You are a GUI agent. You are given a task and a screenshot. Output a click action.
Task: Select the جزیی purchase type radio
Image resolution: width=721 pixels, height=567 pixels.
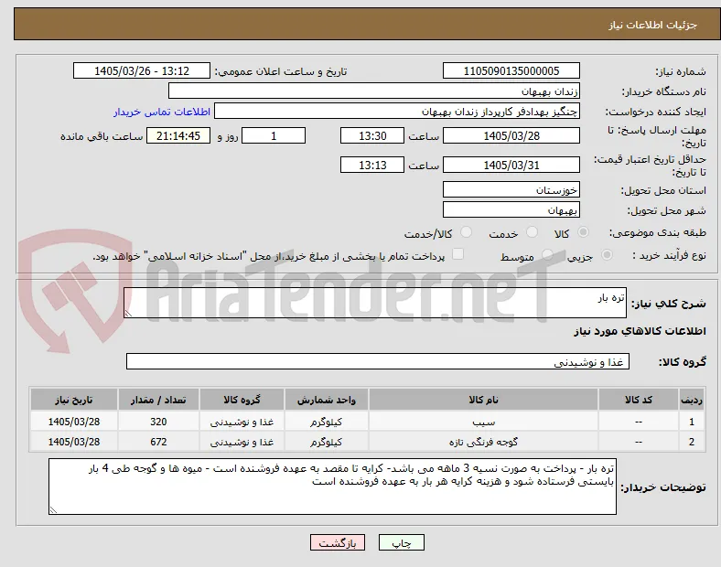(607, 254)
